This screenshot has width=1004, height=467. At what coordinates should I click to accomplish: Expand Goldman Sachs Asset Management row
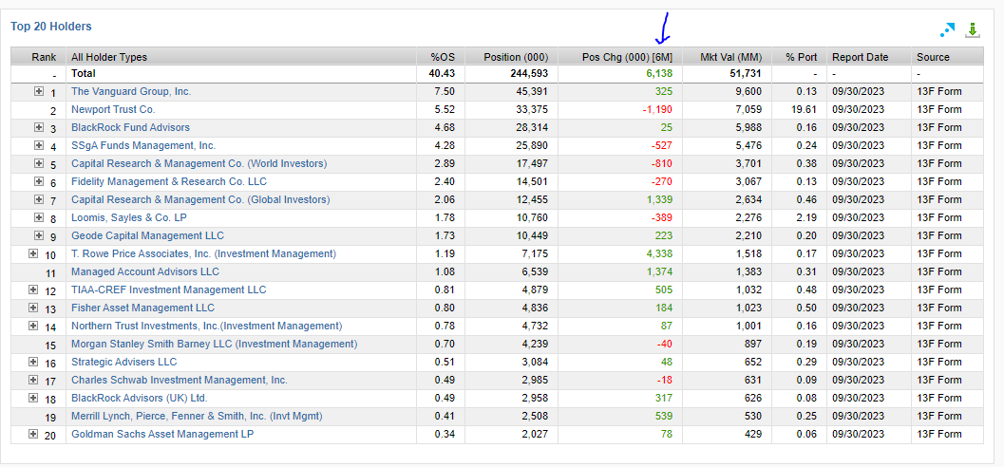[x=33, y=434]
